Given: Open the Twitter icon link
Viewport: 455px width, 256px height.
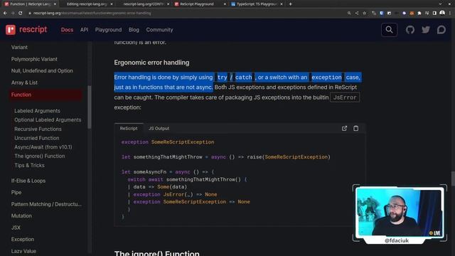Looking at the screenshot, I should point(425,30).
